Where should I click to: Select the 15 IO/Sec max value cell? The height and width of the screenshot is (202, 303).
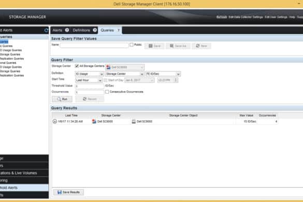pos(246,121)
